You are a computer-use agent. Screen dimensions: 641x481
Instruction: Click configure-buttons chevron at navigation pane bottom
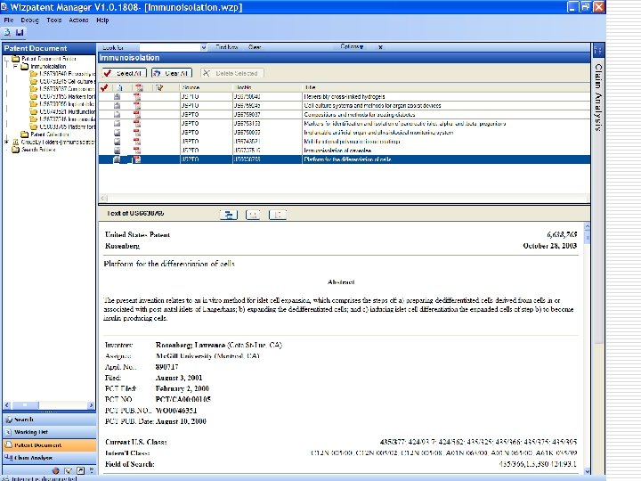click(92, 470)
